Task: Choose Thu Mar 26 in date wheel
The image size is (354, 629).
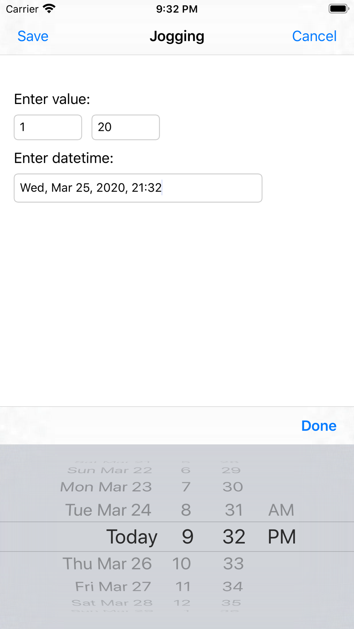Action: tap(107, 564)
